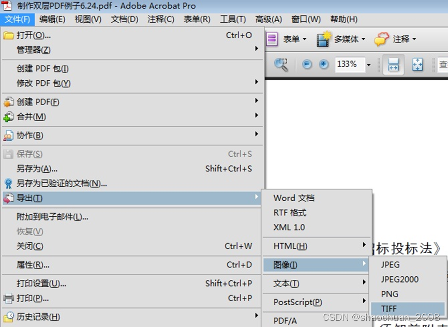Expand the PostScript(P) submenu arrow

point(364,301)
